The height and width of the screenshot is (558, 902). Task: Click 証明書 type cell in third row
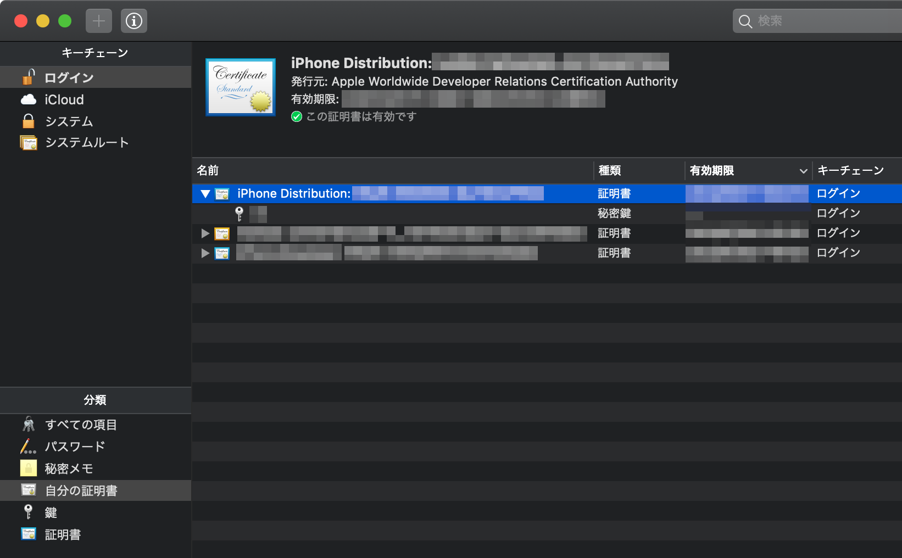tap(614, 253)
